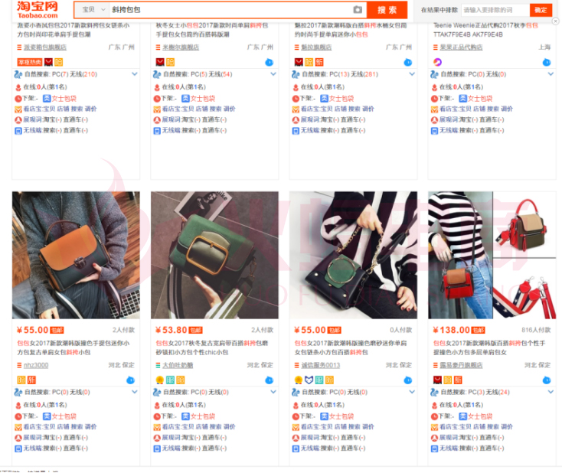Click the 女士包袋 category link under the ¥55.00 orange bag
This screenshot has width=562, height=473.
[64, 416]
